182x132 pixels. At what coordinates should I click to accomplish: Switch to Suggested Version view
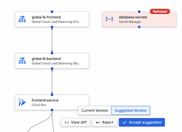(130, 110)
